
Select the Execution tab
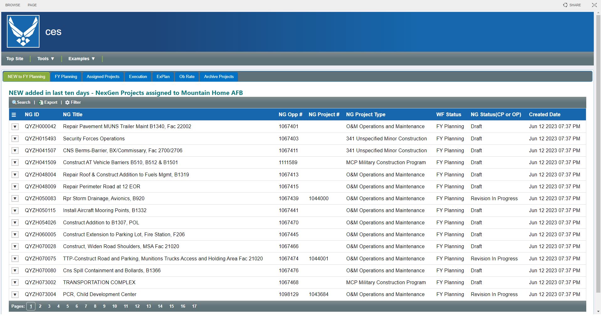pyautogui.click(x=138, y=76)
